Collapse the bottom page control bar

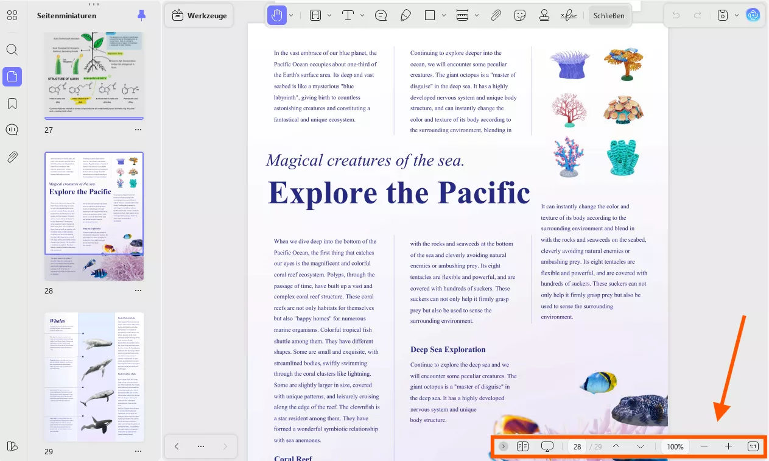click(503, 446)
